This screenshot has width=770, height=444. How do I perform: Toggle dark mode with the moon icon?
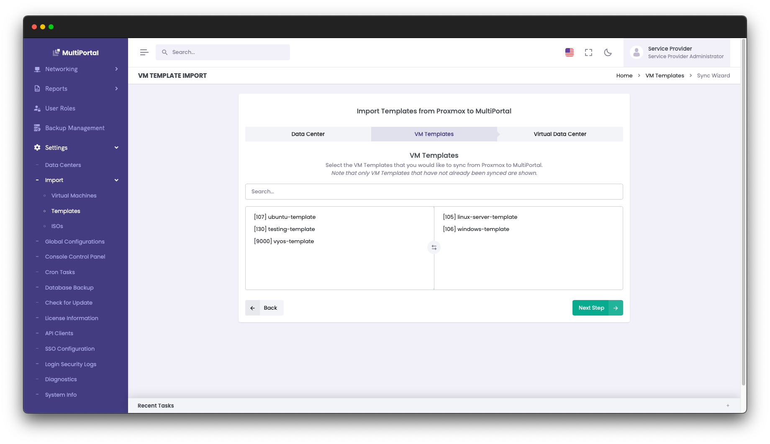tap(608, 52)
